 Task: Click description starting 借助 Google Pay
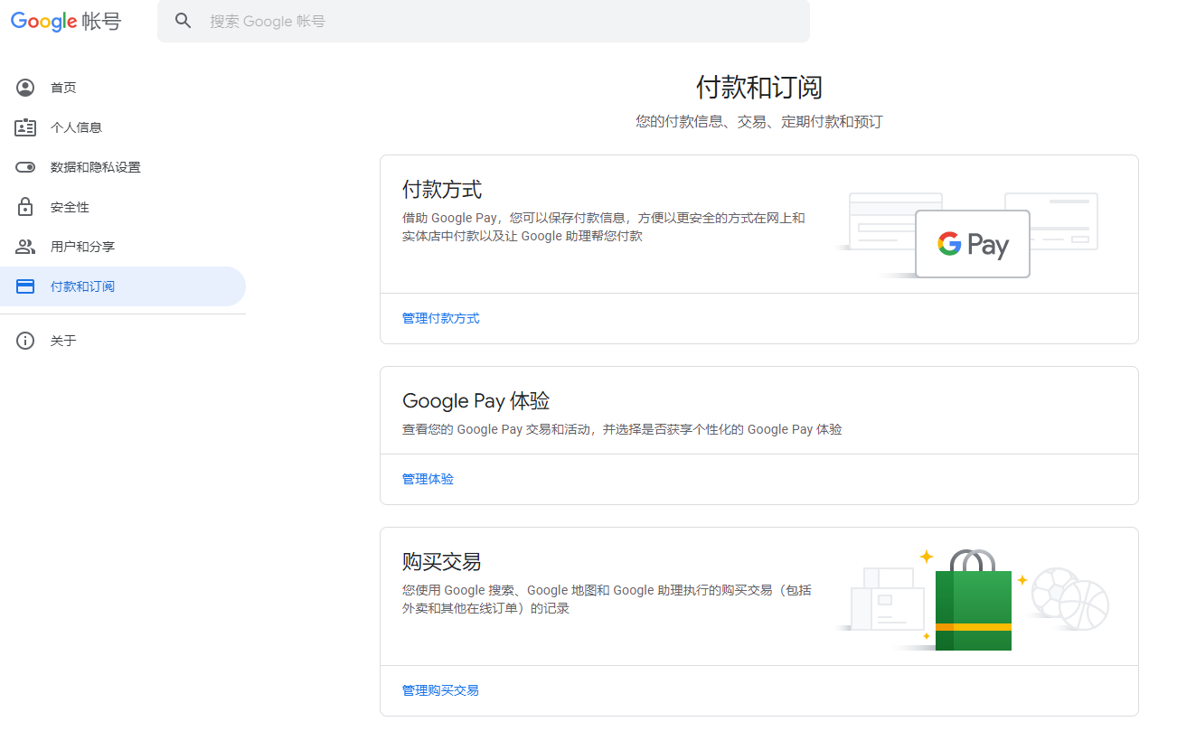(x=604, y=227)
